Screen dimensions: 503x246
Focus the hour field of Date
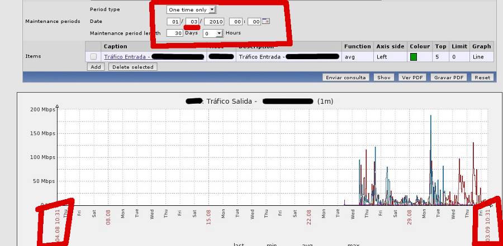[x=236, y=22]
